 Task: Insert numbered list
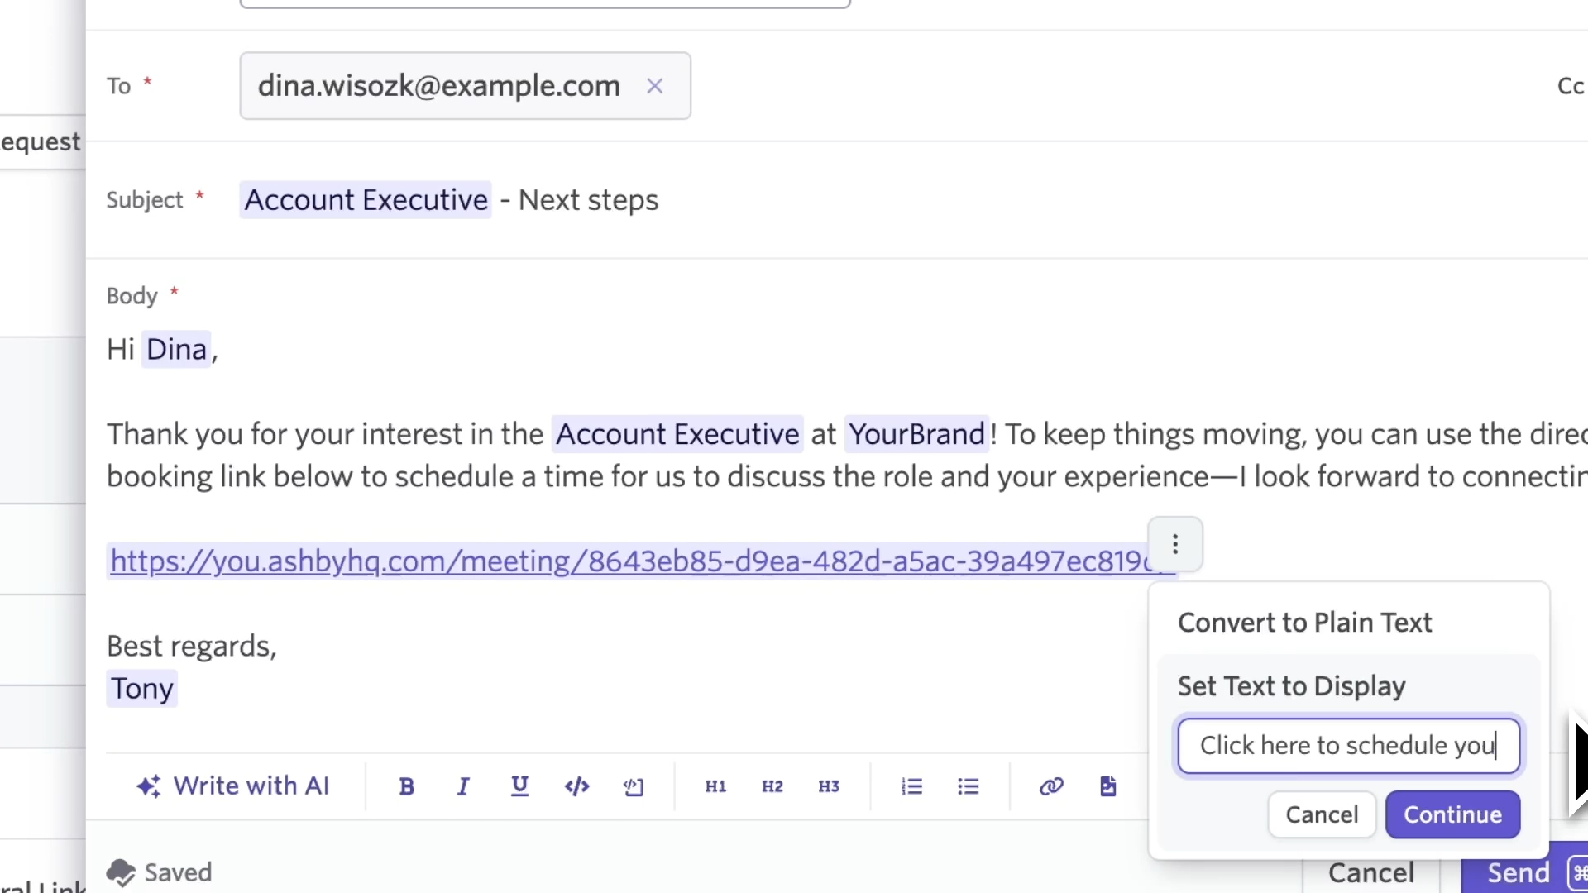coord(911,786)
